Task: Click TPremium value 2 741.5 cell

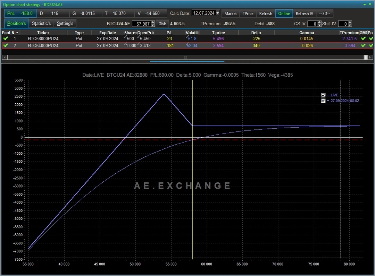Action: coord(349,39)
